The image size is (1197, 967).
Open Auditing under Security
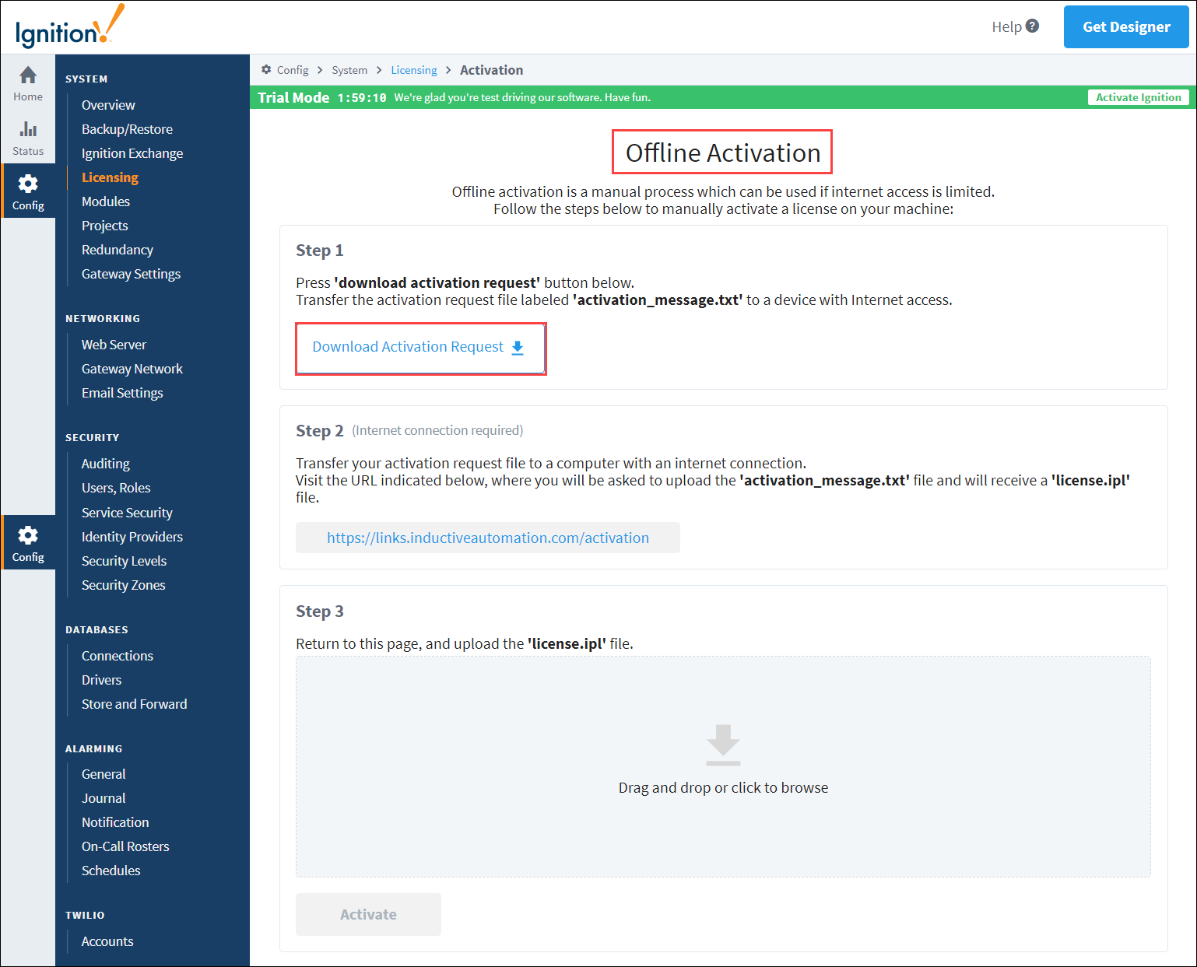106,464
